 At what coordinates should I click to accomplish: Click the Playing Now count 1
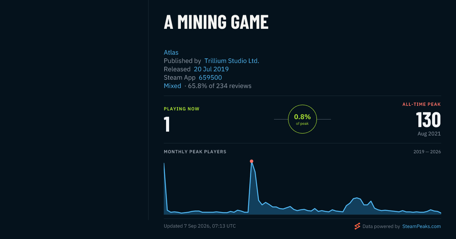(167, 124)
